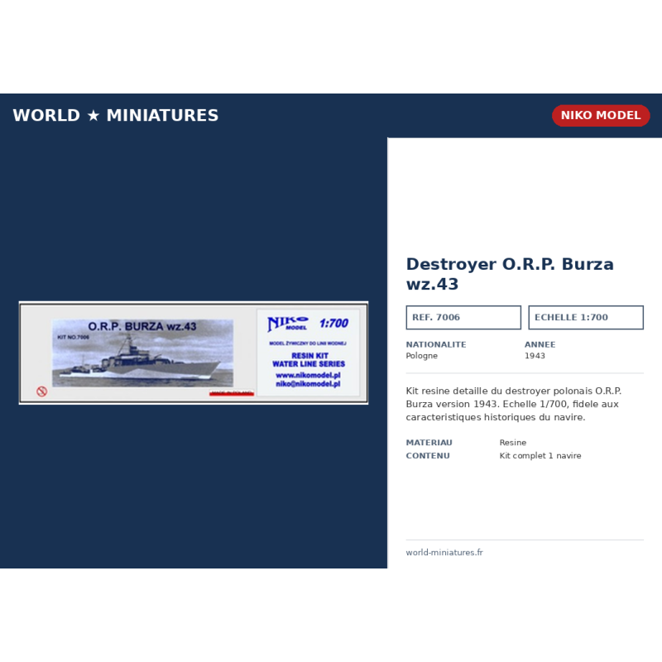Click the Niko Model logo on box art
This screenshot has width=662, height=662.
tap(287, 324)
